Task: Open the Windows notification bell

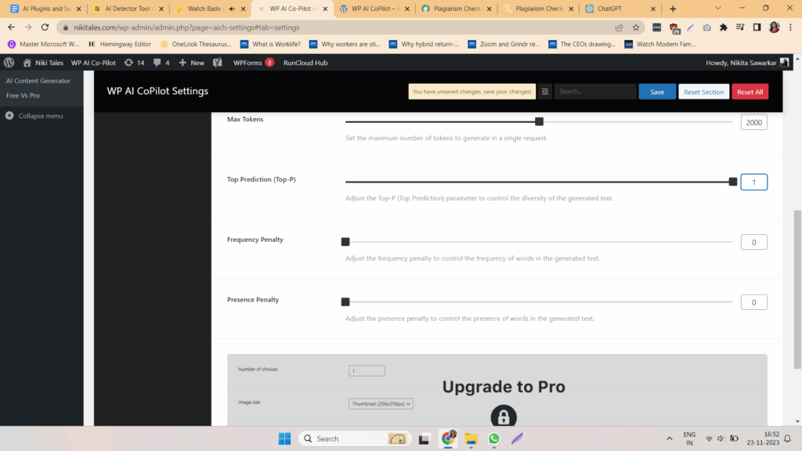Action: click(x=788, y=438)
